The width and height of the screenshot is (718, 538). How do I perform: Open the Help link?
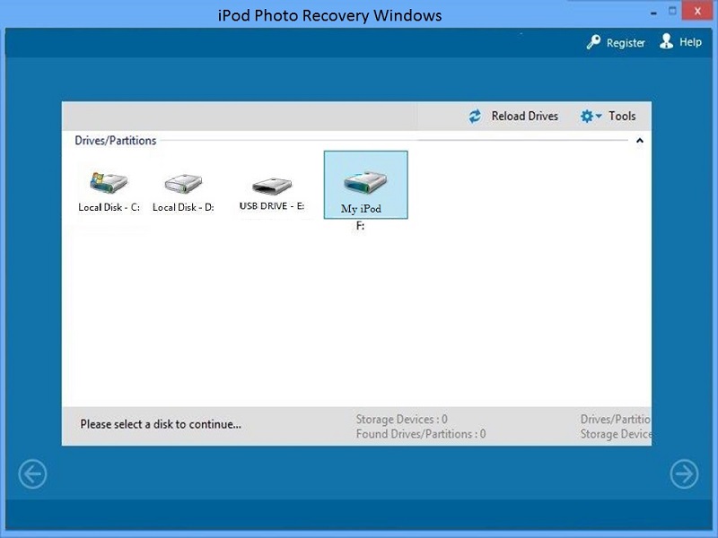[690, 42]
